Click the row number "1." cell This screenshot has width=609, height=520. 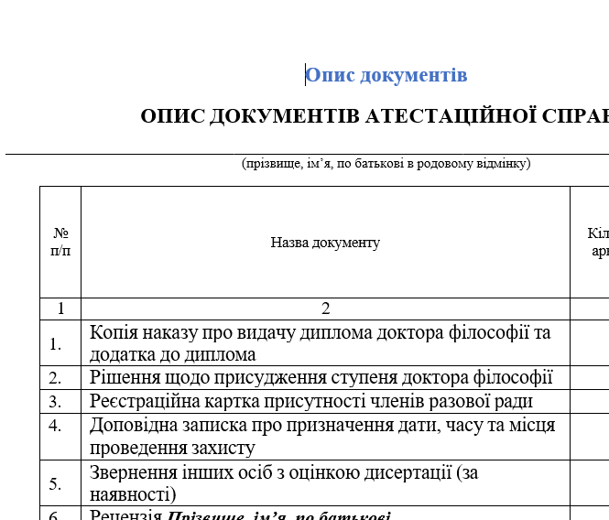[56, 343]
